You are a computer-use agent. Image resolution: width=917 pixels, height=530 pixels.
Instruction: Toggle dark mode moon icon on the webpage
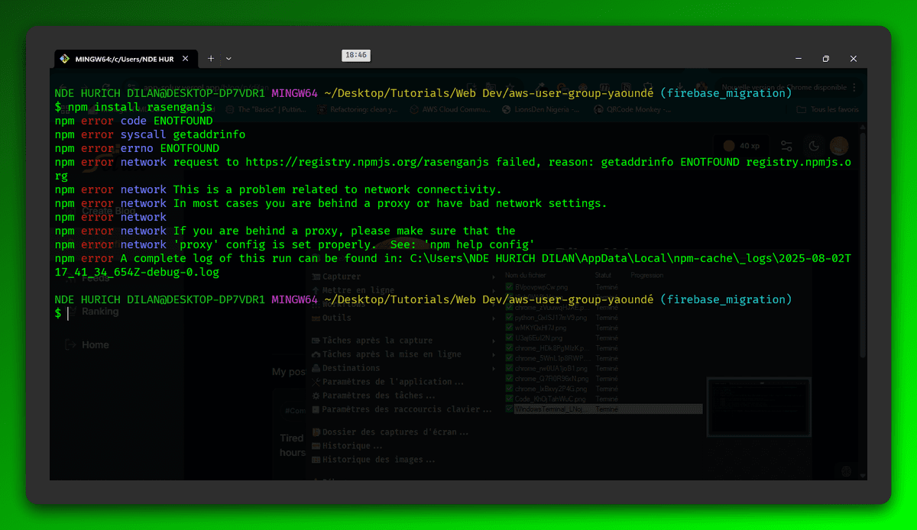point(813,146)
